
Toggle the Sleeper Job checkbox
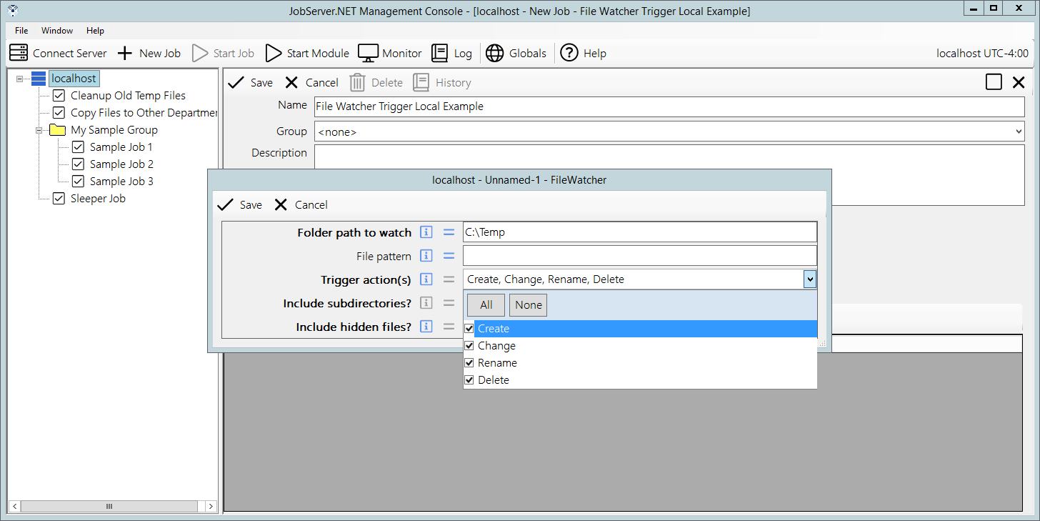tap(59, 199)
